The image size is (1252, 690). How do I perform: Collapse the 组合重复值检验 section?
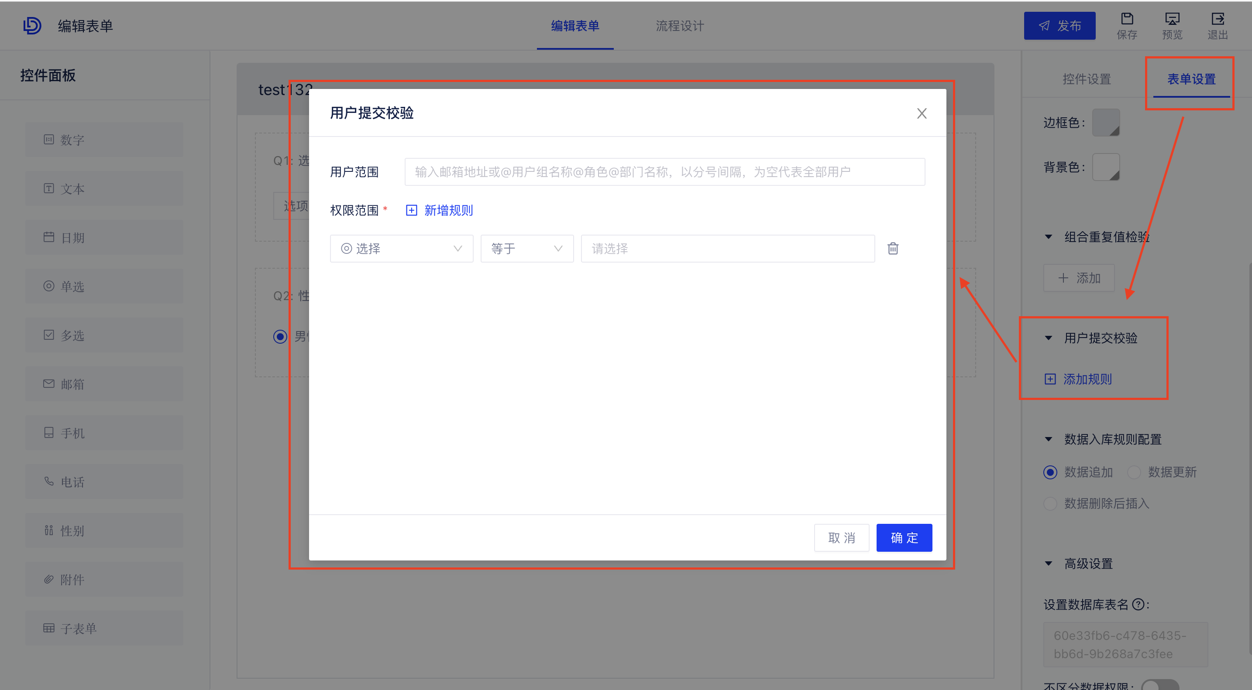(1049, 236)
